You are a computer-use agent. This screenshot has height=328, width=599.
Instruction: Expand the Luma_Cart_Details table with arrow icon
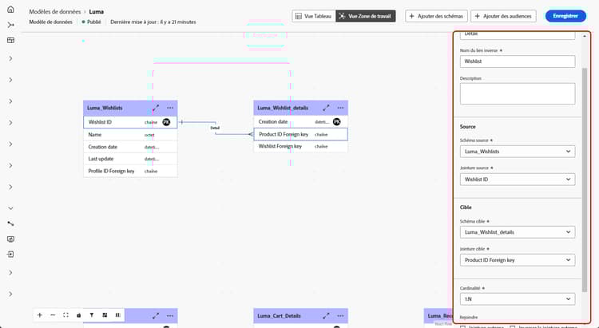tap(326, 316)
